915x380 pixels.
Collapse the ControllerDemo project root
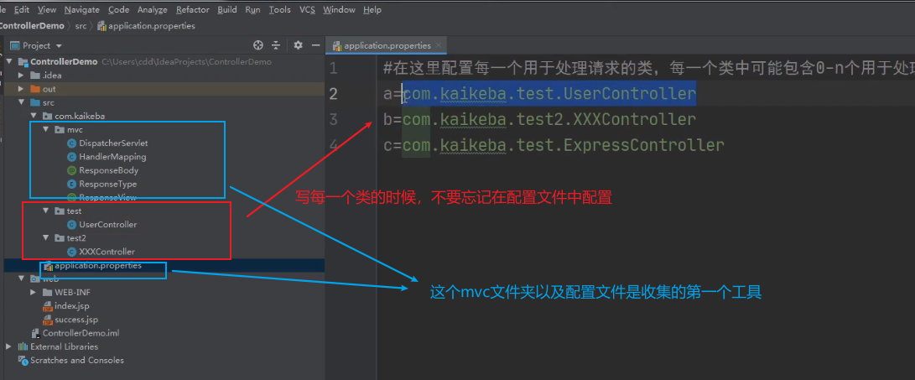9,62
